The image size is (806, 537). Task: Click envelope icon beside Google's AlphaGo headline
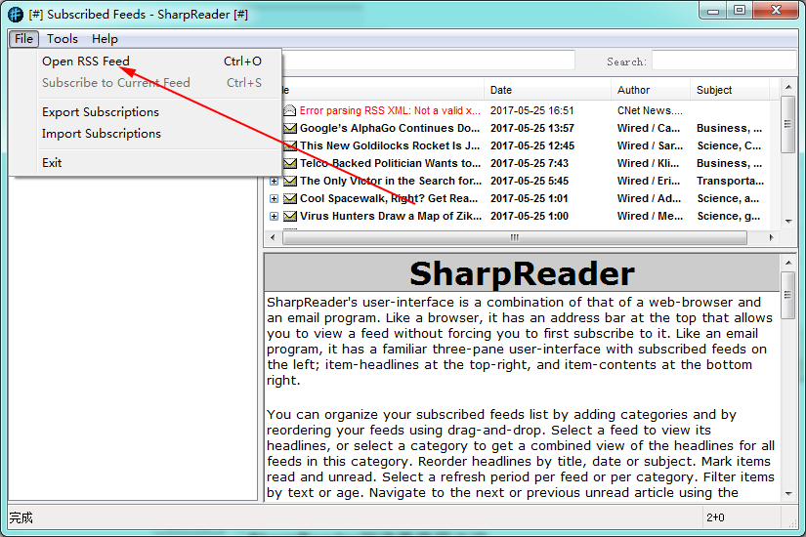pyautogui.click(x=290, y=128)
